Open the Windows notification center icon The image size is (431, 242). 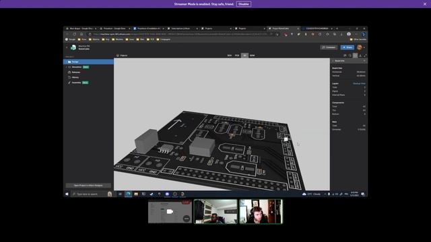pyautogui.click(x=363, y=194)
